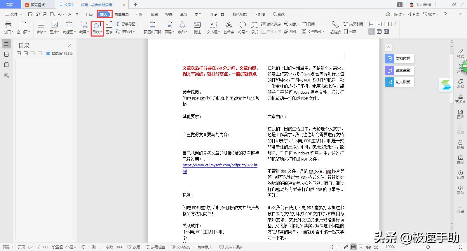Add a 书签 bookmark
Viewport: 467px width, 251px height.
click(350, 32)
